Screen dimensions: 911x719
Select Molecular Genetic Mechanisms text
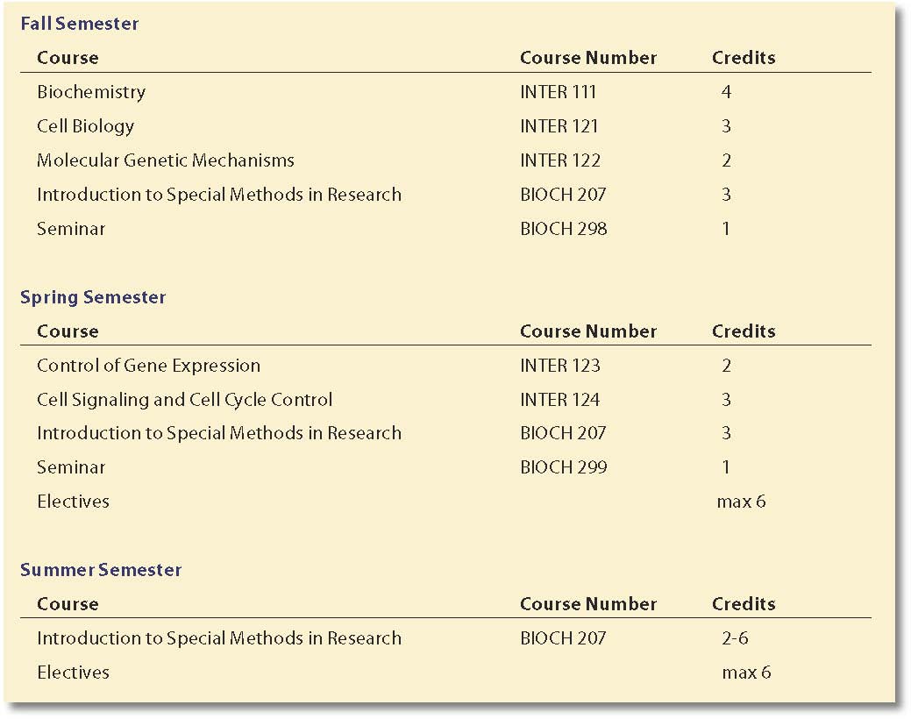tap(166, 160)
